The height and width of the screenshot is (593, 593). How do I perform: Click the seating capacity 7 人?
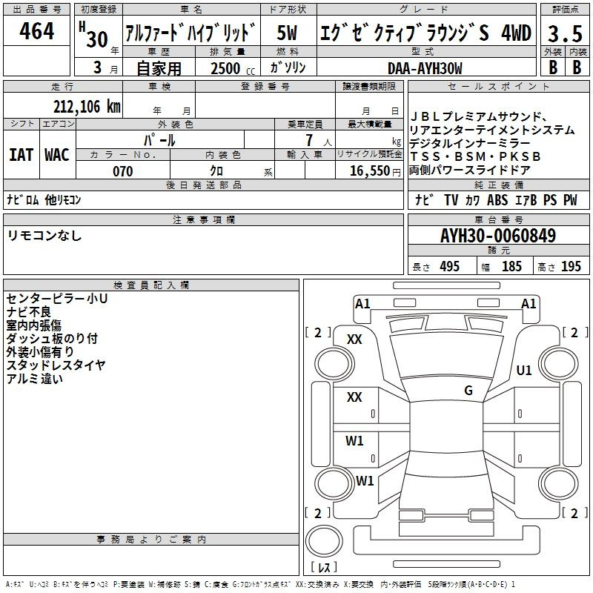[x=319, y=140]
